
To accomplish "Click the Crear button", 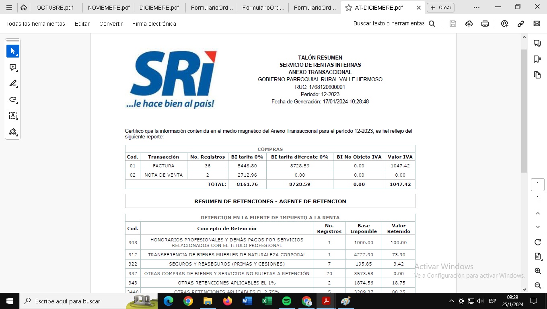I will point(441,8).
